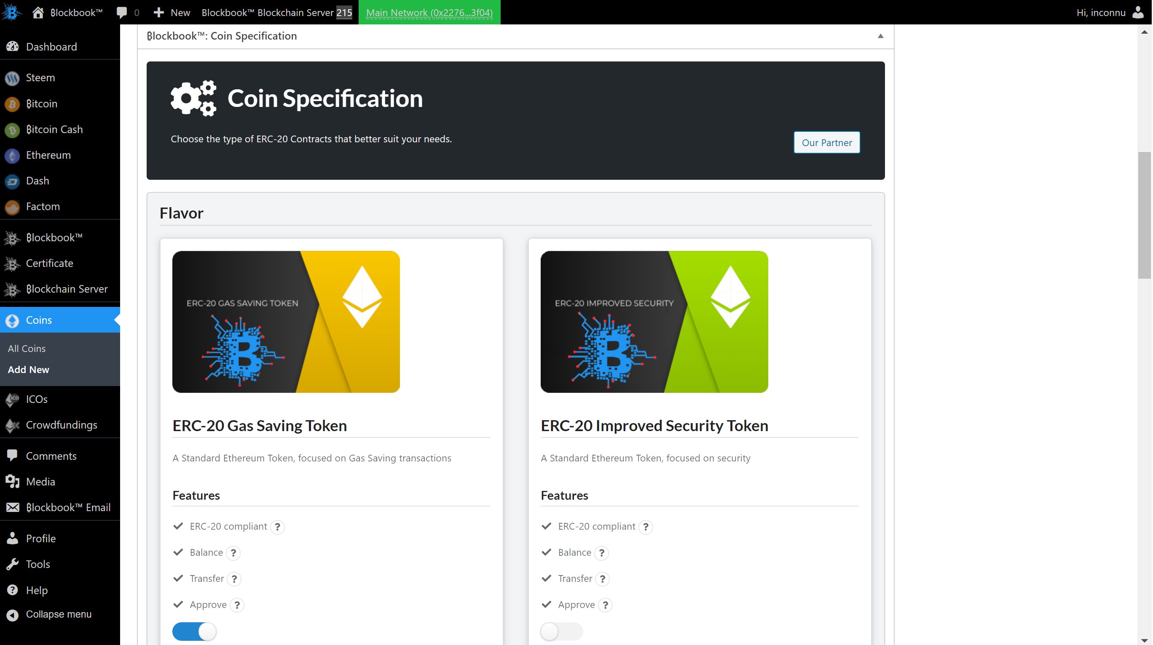
Task: Show help for Improved Security Transfer feature
Action: (603, 579)
